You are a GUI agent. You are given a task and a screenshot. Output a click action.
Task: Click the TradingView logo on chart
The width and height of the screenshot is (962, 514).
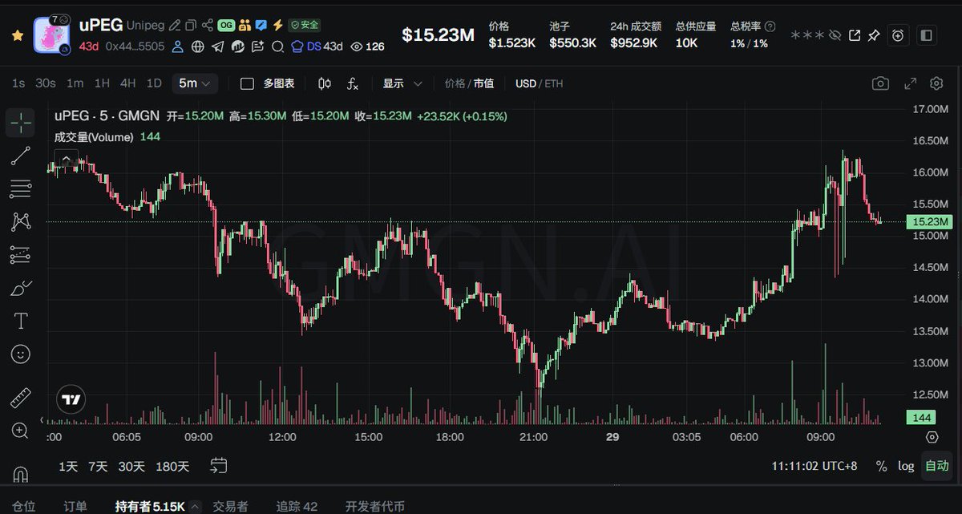[x=70, y=399]
